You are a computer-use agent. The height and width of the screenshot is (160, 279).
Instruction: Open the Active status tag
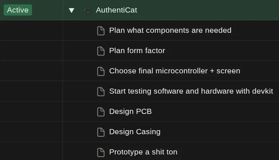(18, 10)
